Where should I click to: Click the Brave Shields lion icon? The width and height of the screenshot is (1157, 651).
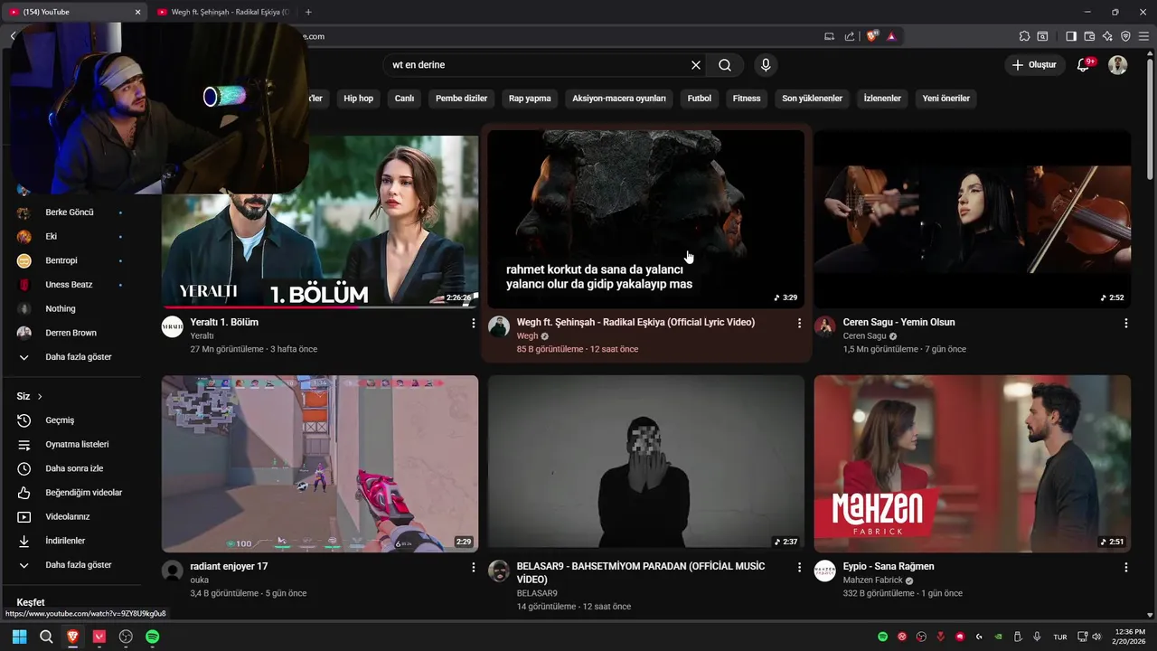[872, 36]
